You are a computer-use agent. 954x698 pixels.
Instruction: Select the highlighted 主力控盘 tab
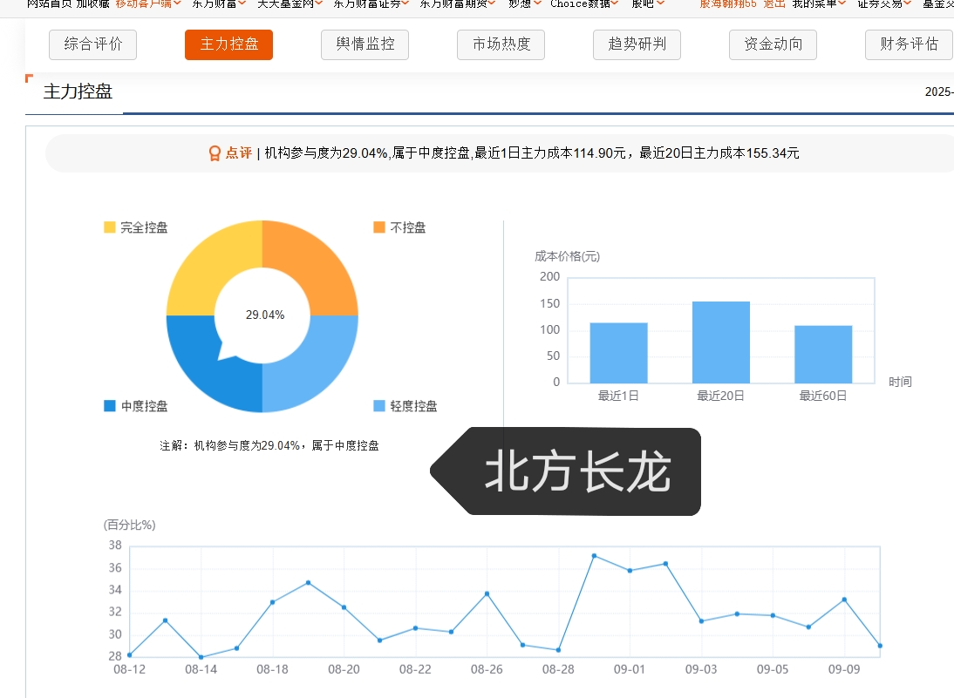click(228, 44)
